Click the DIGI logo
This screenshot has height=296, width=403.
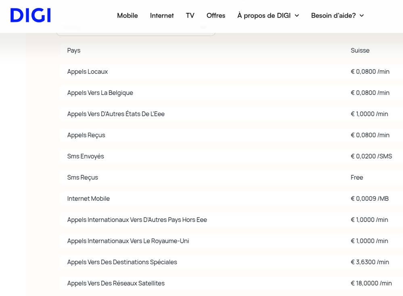[x=30, y=15]
